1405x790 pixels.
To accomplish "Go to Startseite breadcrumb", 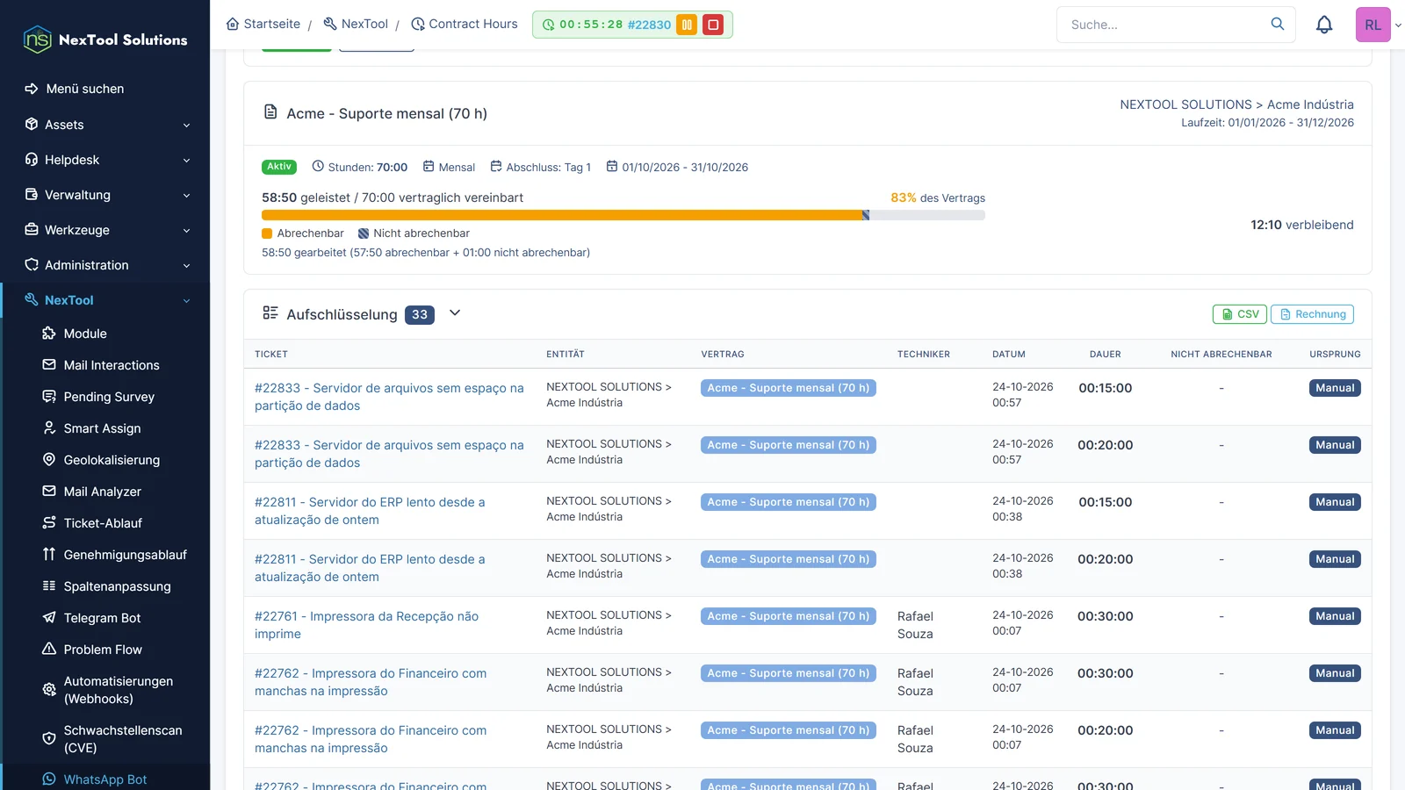I will point(263,24).
